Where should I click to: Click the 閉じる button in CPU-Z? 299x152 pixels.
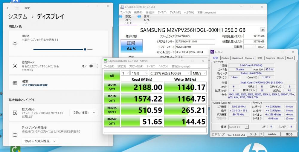click(x=289, y=134)
